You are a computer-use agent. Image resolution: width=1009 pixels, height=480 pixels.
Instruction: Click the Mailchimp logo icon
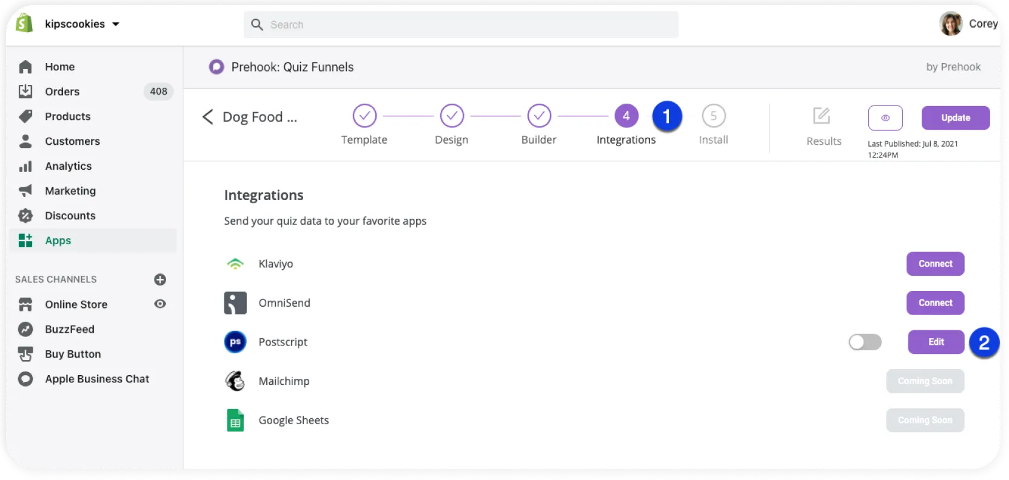click(x=235, y=381)
